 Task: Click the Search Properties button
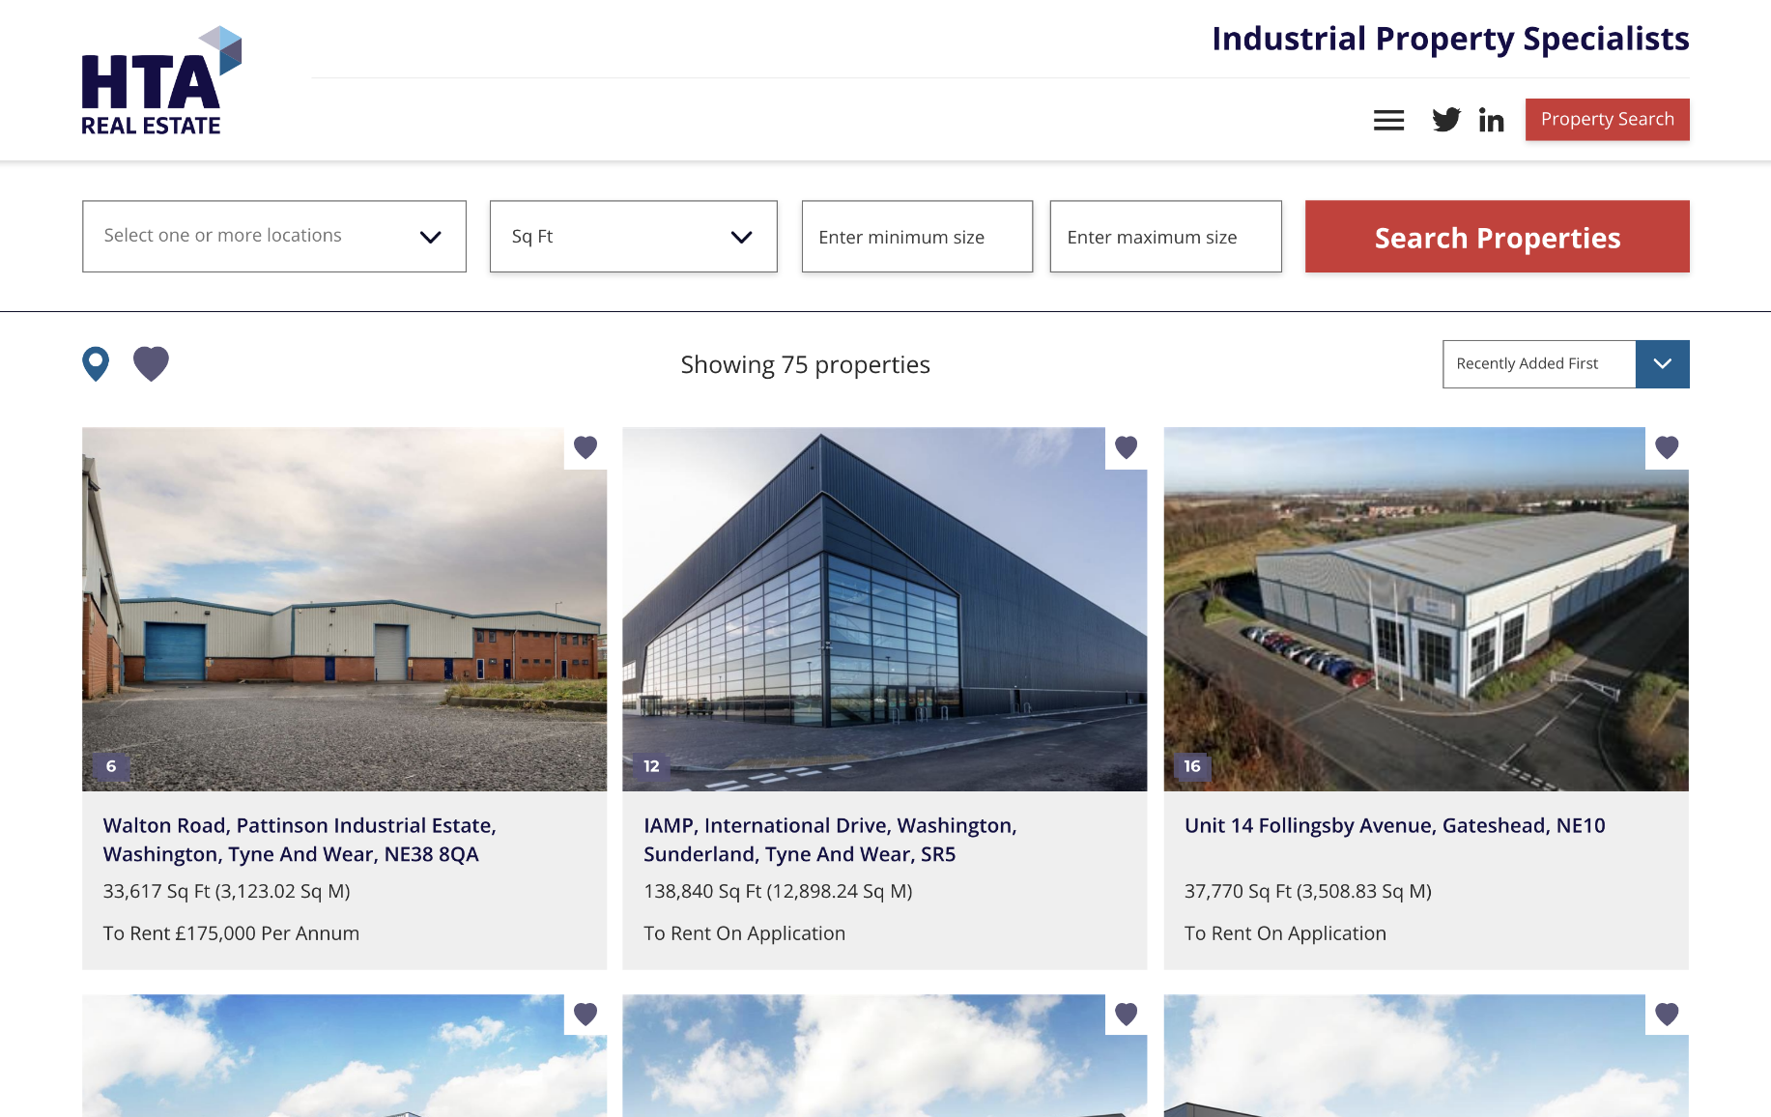[x=1498, y=237]
